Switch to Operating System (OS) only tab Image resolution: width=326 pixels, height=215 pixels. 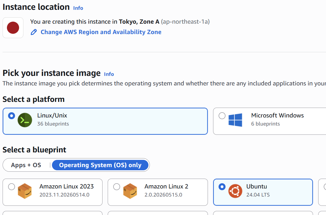pos(100,165)
